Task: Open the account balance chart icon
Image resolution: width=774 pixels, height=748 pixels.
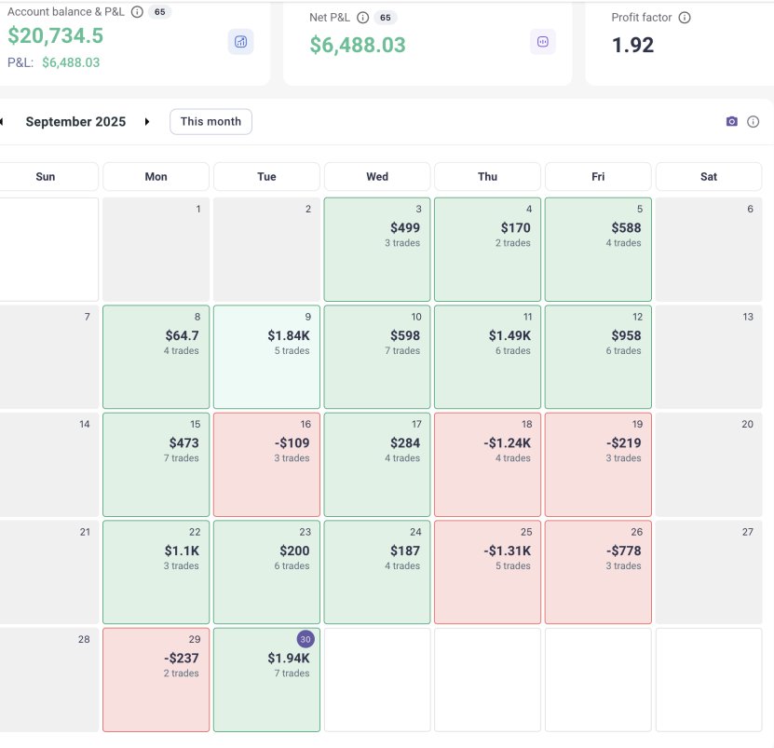Action: pyautogui.click(x=240, y=43)
